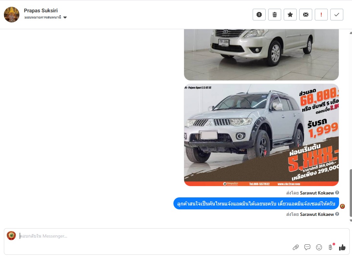352x258 pixels.
Task: Toggle the star to flag for follow-up
Action: [290, 15]
